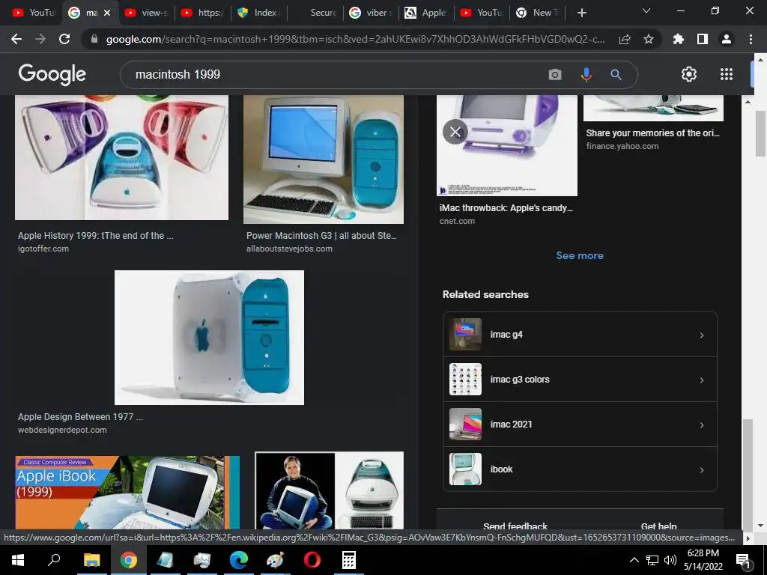Image resolution: width=767 pixels, height=575 pixels.
Task: Switch to the Secure tab
Action: click(x=315, y=13)
